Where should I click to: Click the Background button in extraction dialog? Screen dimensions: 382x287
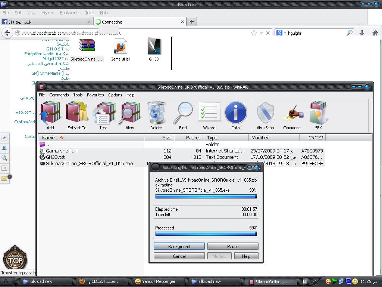[179, 246]
